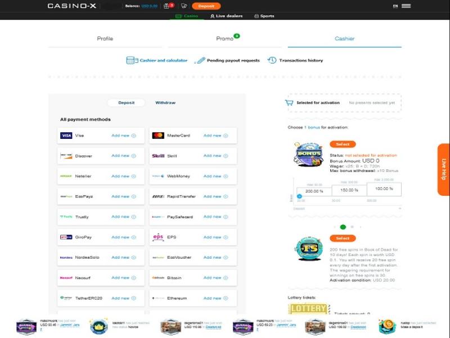This screenshot has height=338, width=450.
Task: Add new WebMoney payment method
Action: coord(215,176)
